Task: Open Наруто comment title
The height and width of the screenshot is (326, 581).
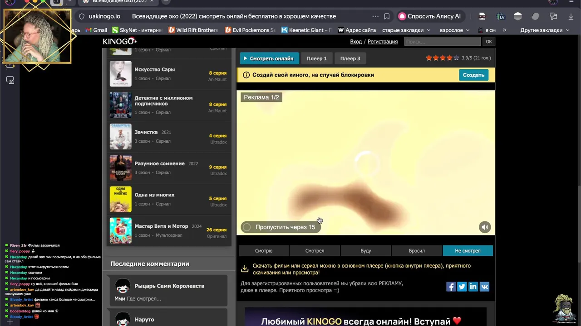Action: point(144,320)
